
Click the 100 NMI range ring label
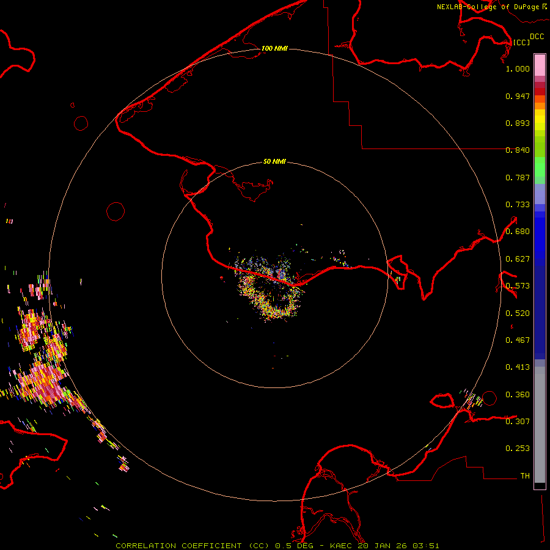[274, 48]
